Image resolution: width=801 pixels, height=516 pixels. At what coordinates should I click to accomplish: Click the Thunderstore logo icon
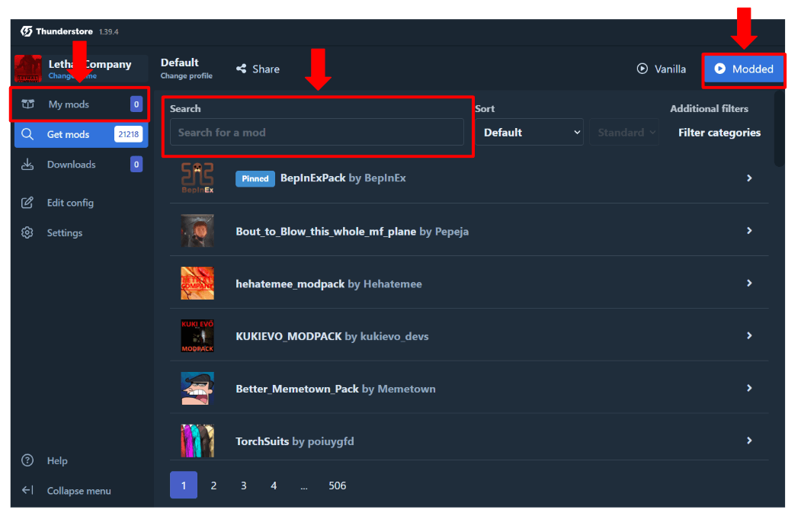[27, 31]
